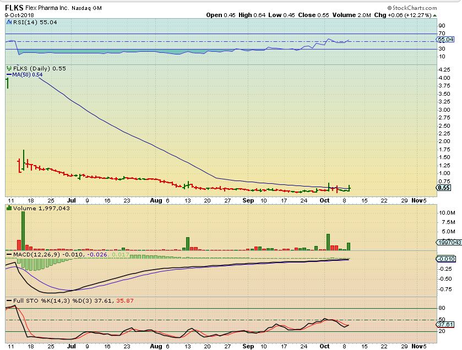Click the latest green candlestick near 0.55
This screenshot has height=350, width=462.
349,188
